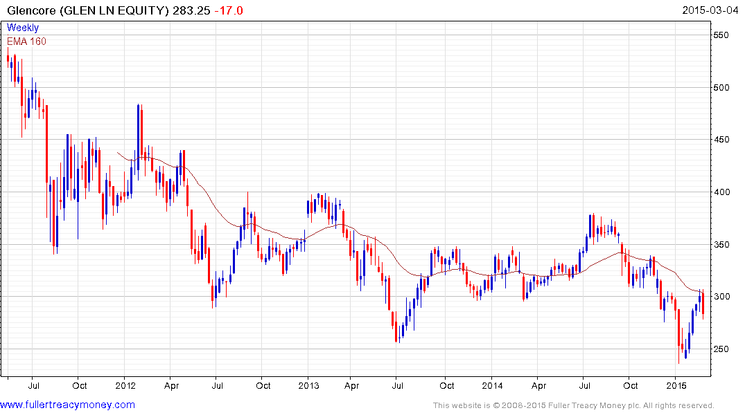This screenshot has height=415, width=745.
Task: Click the EMA 160 legend label
Action: (26, 41)
